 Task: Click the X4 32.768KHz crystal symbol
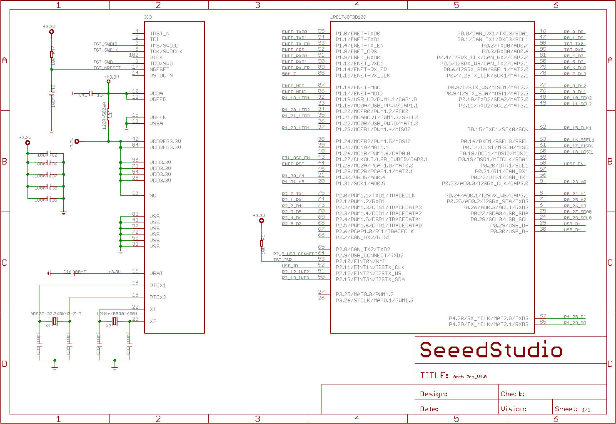coord(55,321)
